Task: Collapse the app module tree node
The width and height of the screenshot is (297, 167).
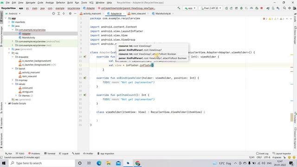Action: (6, 18)
